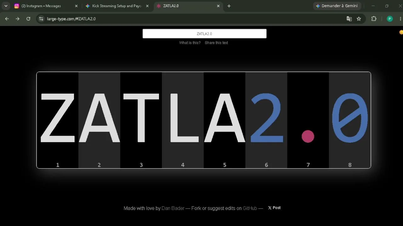Click the Gemini sparkle icon on second tab
Screen dimensions: 403x226
click(x=88, y=6)
